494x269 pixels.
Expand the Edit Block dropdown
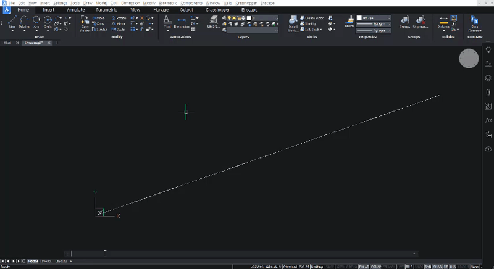[320, 29]
